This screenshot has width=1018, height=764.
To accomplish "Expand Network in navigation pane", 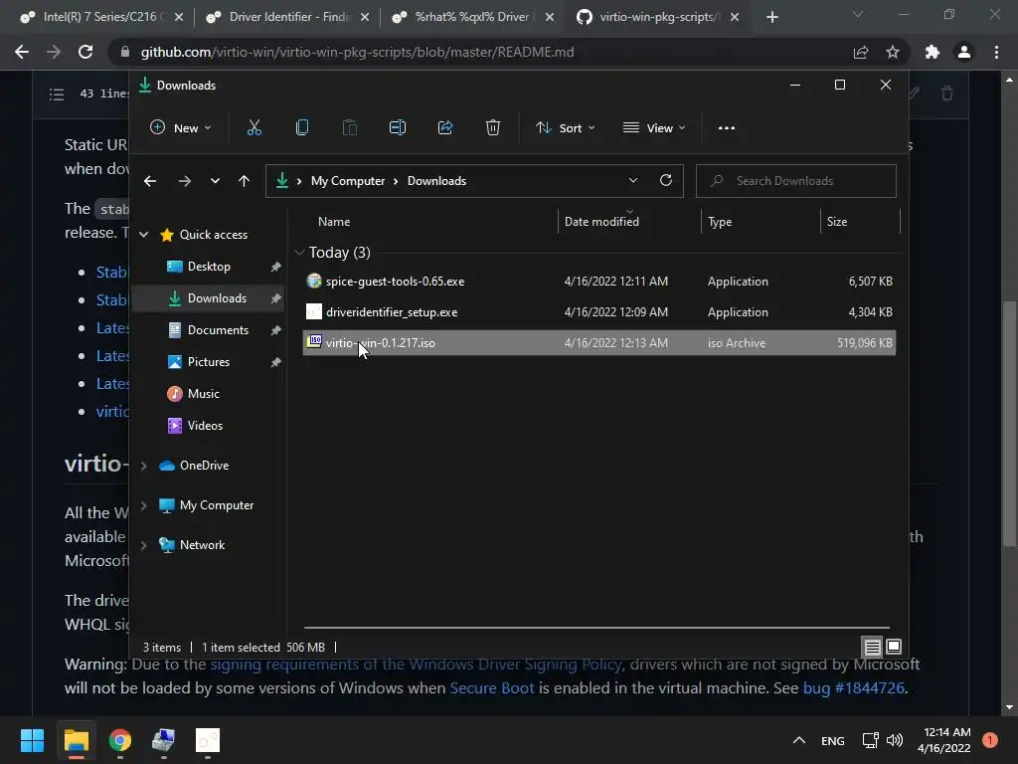I will [x=143, y=545].
